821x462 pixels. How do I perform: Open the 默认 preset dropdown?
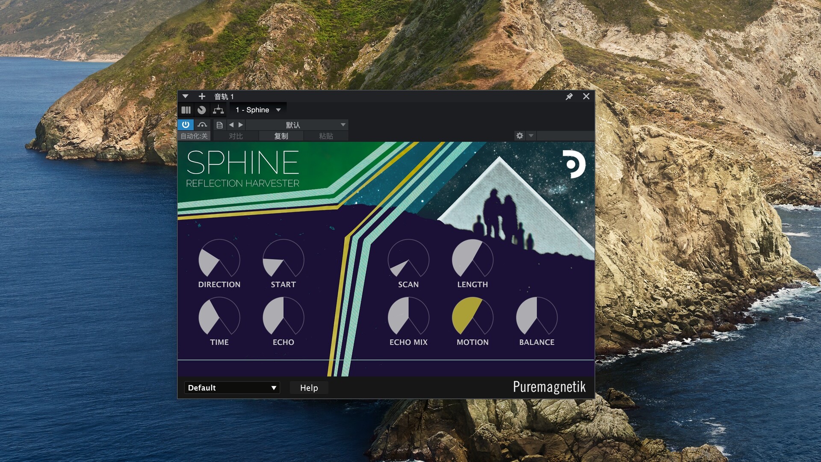297,125
